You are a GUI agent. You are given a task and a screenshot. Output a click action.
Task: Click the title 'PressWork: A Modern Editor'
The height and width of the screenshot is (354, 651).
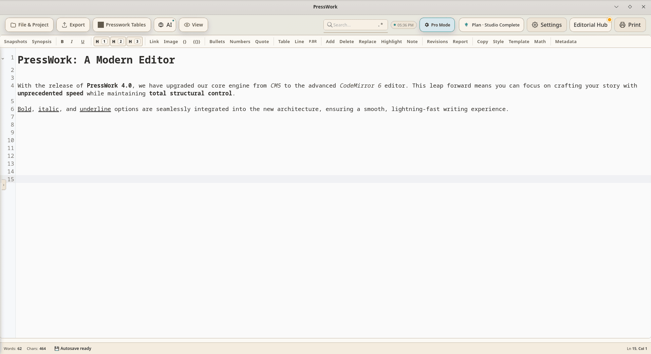click(x=96, y=60)
